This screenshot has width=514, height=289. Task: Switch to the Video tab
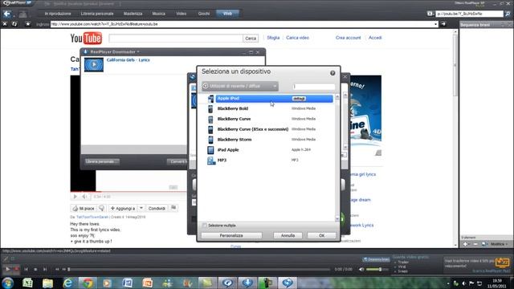click(x=182, y=14)
